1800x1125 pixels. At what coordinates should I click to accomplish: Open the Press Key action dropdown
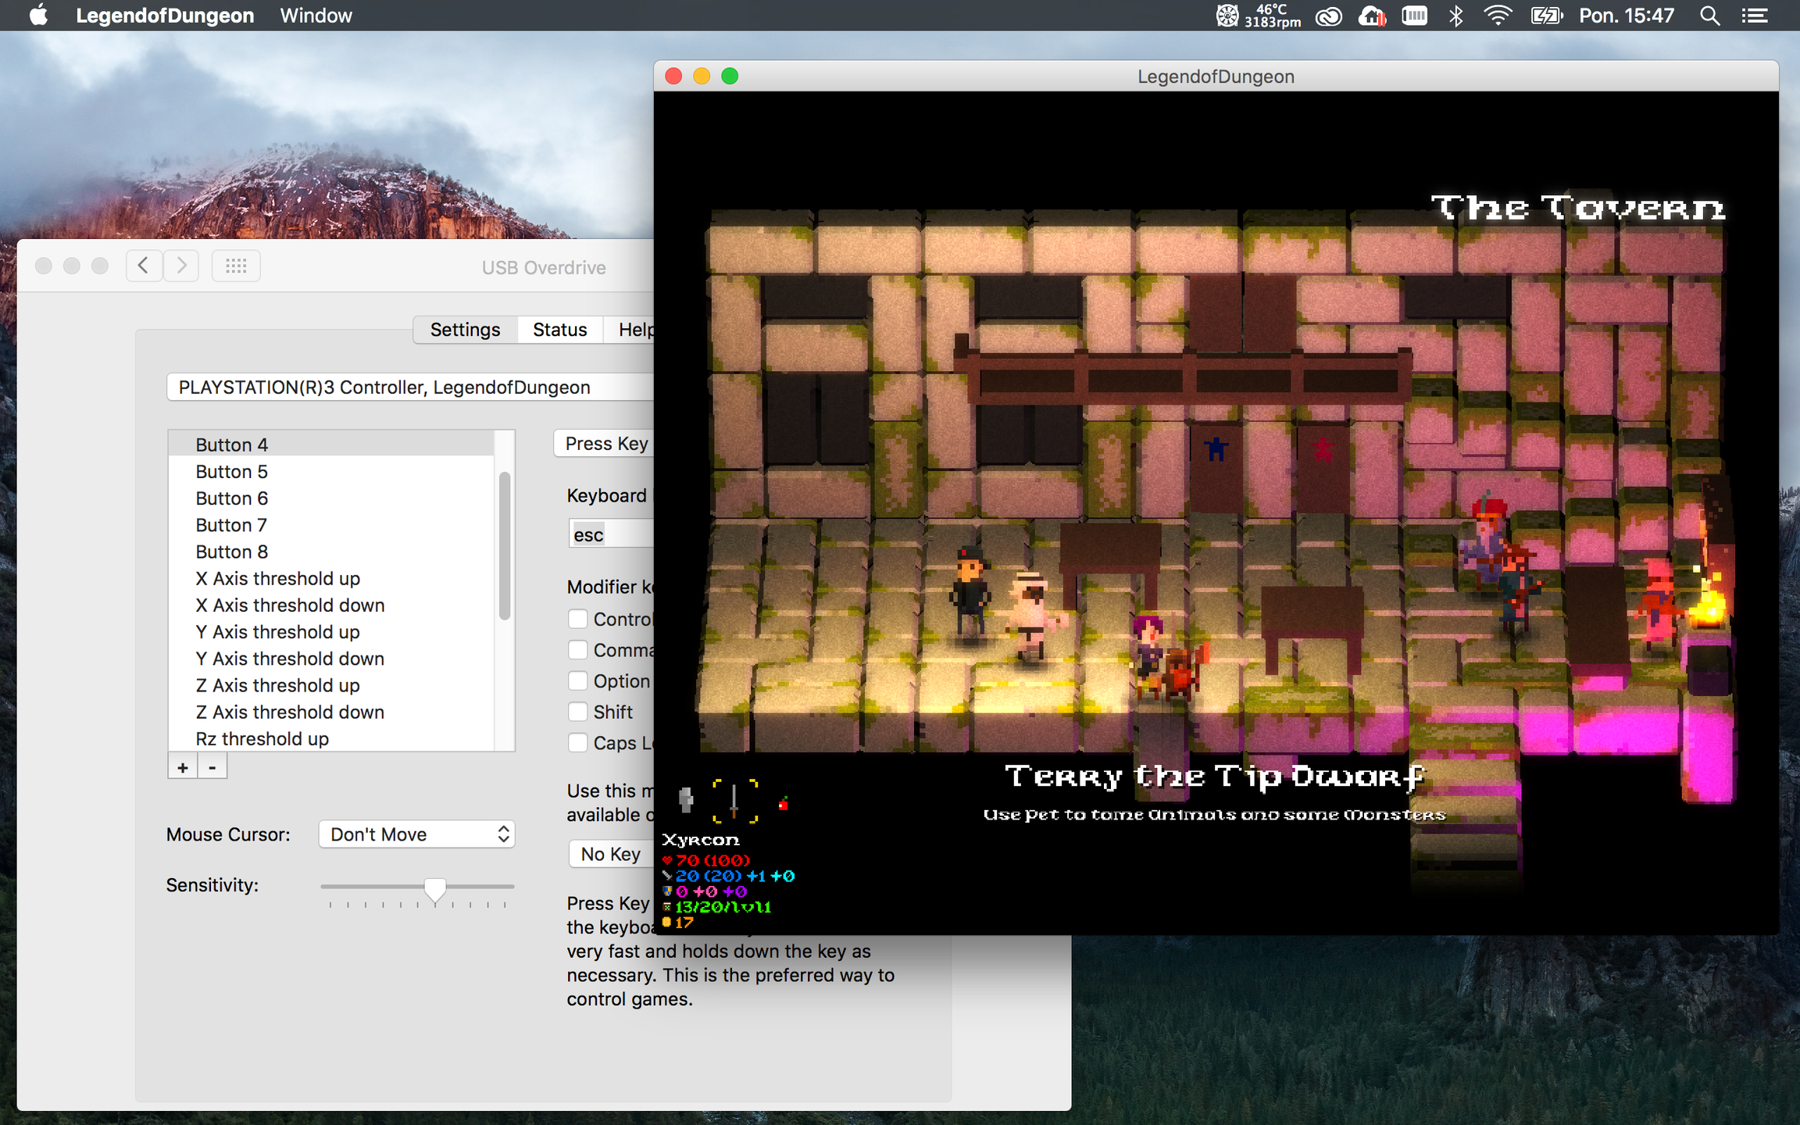605,444
